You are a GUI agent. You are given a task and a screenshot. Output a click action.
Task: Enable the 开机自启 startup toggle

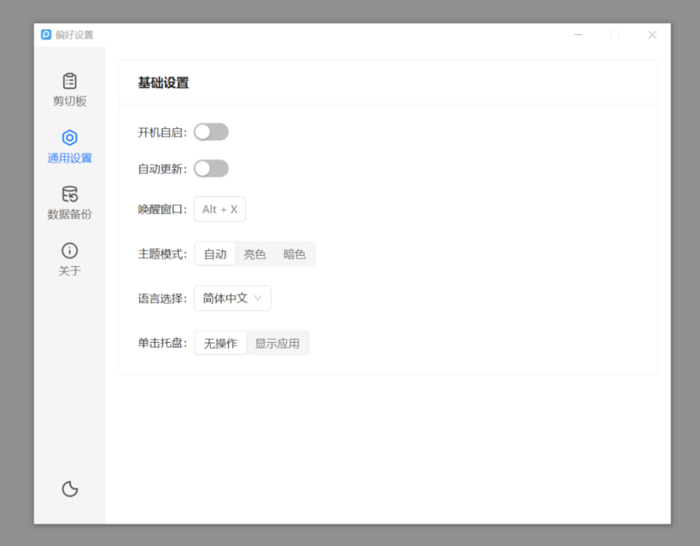211,131
